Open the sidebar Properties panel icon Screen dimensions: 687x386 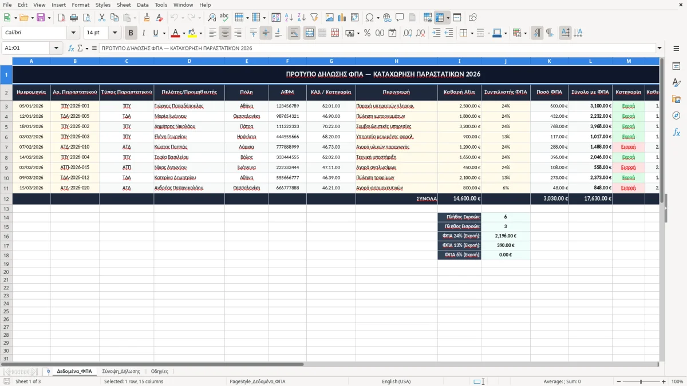(x=676, y=66)
